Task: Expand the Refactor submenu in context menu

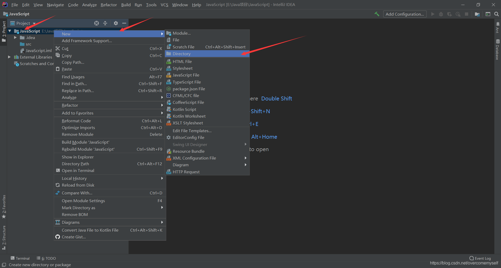Action: (110, 105)
